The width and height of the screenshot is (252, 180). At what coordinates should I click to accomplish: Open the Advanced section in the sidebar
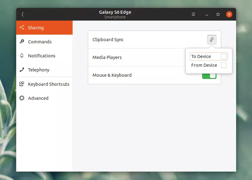(38, 98)
